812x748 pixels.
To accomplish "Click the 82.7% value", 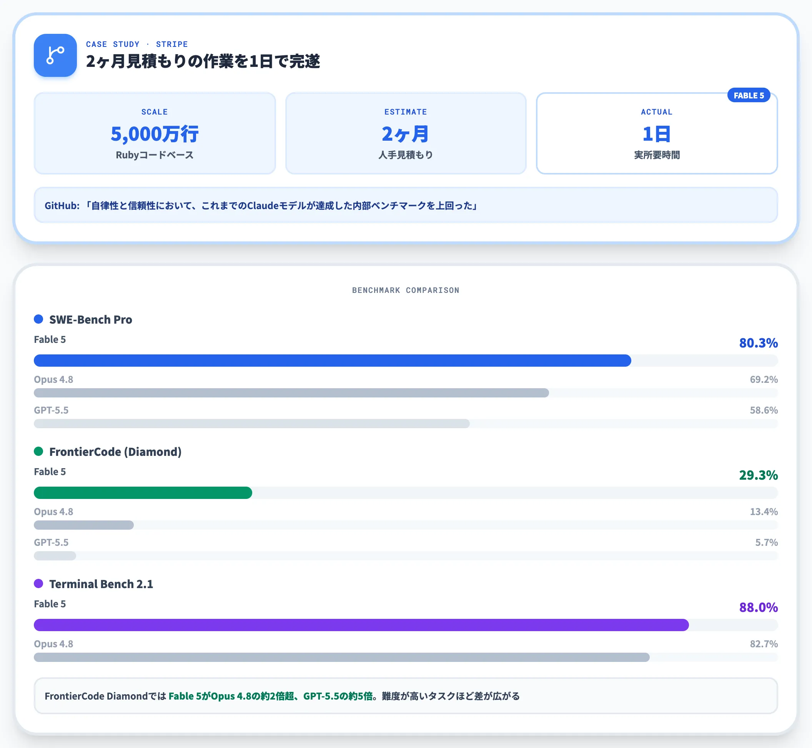I will (764, 643).
